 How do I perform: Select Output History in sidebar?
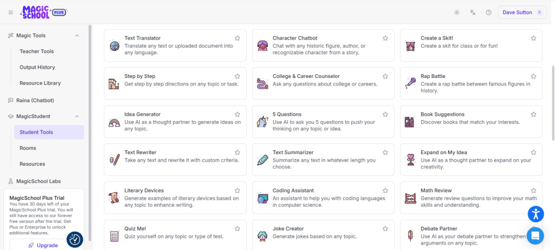click(37, 68)
